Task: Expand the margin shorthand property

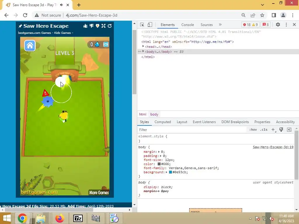Action: click(159, 152)
